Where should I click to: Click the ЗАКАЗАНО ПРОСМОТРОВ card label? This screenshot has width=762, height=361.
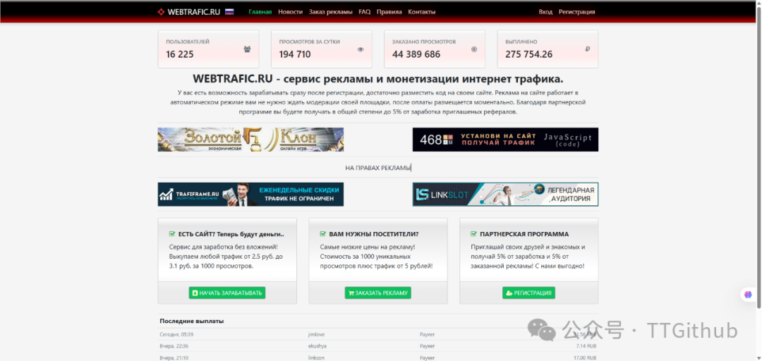(x=424, y=42)
